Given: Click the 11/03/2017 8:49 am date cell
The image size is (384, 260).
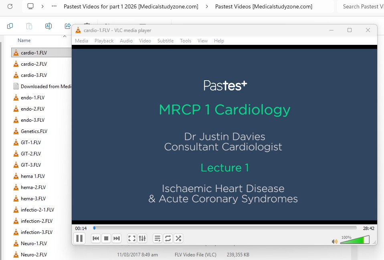Looking at the screenshot, I should (137, 255).
